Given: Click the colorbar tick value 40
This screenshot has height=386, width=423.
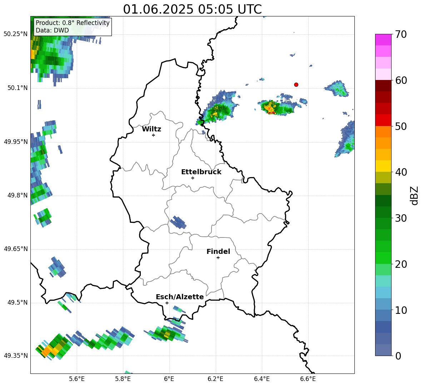Looking at the screenshot, I should pos(401,172).
